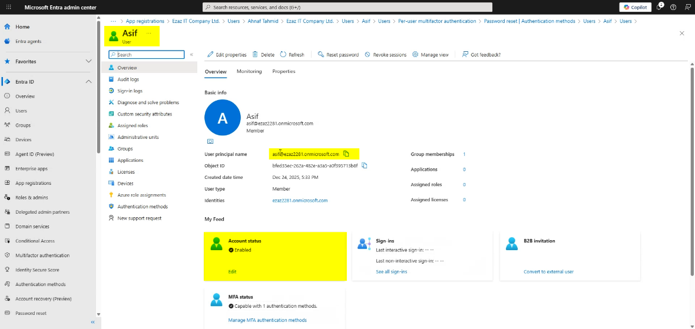
Task: Collapse the user resource menu
Action: tap(191, 55)
